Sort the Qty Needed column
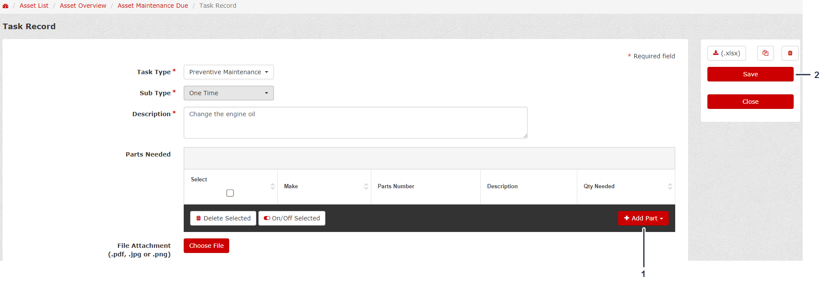Viewport: 825px width, 283px height. 670,187
